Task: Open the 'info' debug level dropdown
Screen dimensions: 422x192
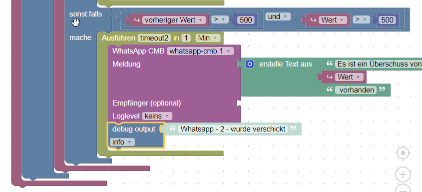Action: click(x=122, y=142)
